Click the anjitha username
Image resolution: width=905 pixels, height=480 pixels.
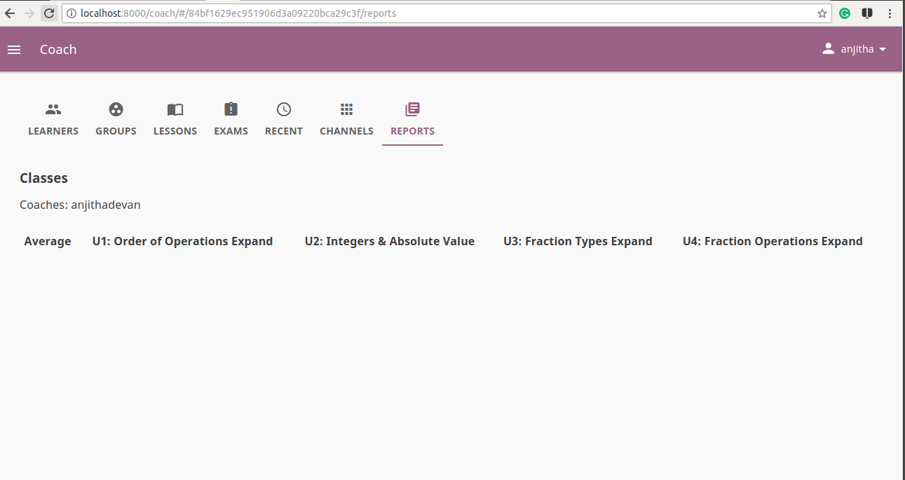point(857,49)
